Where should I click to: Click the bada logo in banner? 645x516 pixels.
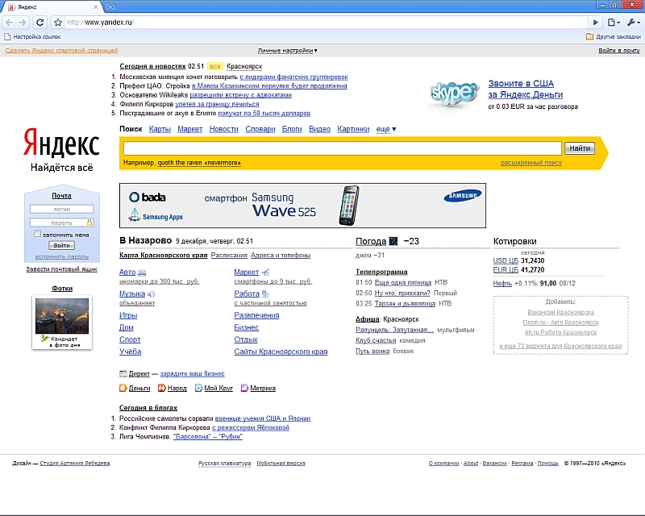click(x=148, y=197)
